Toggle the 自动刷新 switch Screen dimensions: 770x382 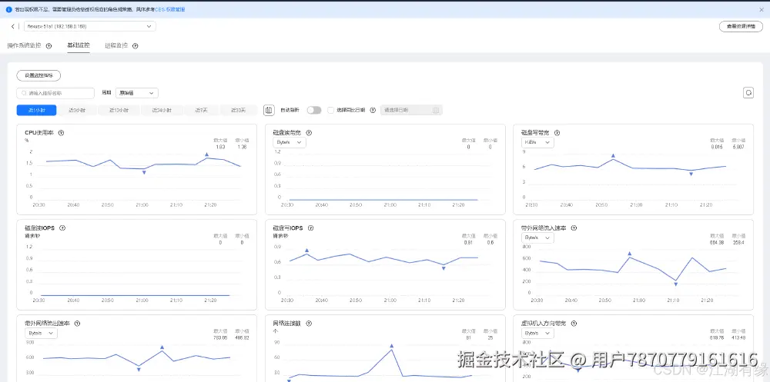tap(314, 111)
